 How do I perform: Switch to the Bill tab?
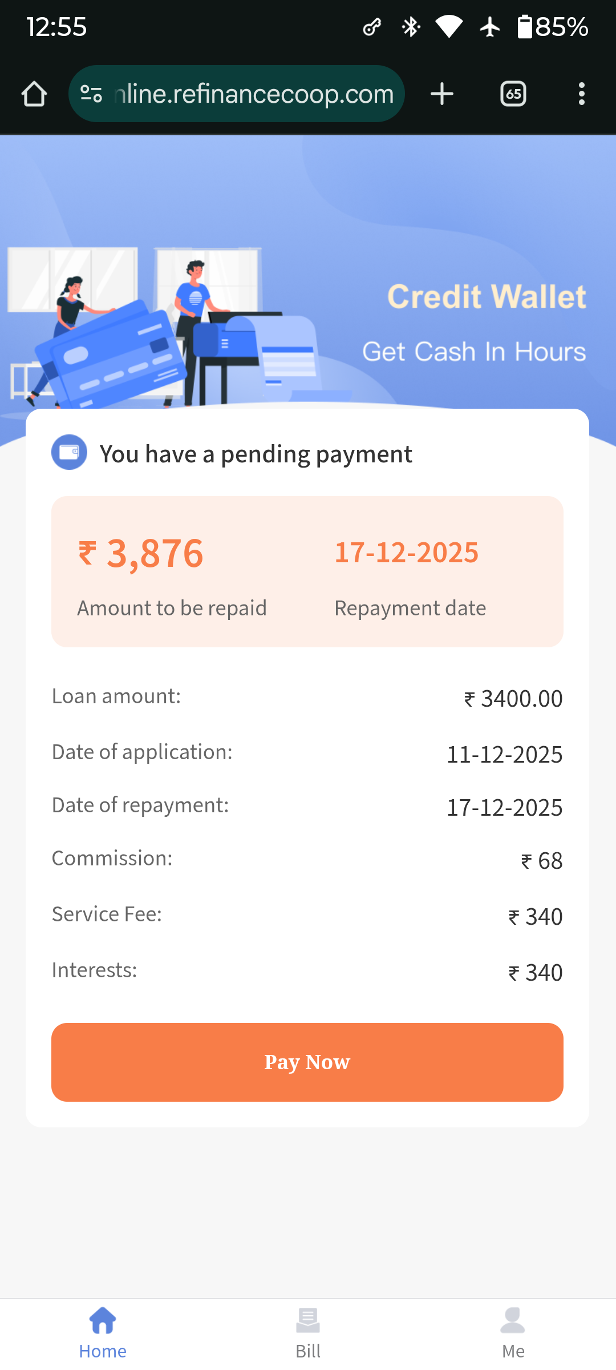point(308,1333)
